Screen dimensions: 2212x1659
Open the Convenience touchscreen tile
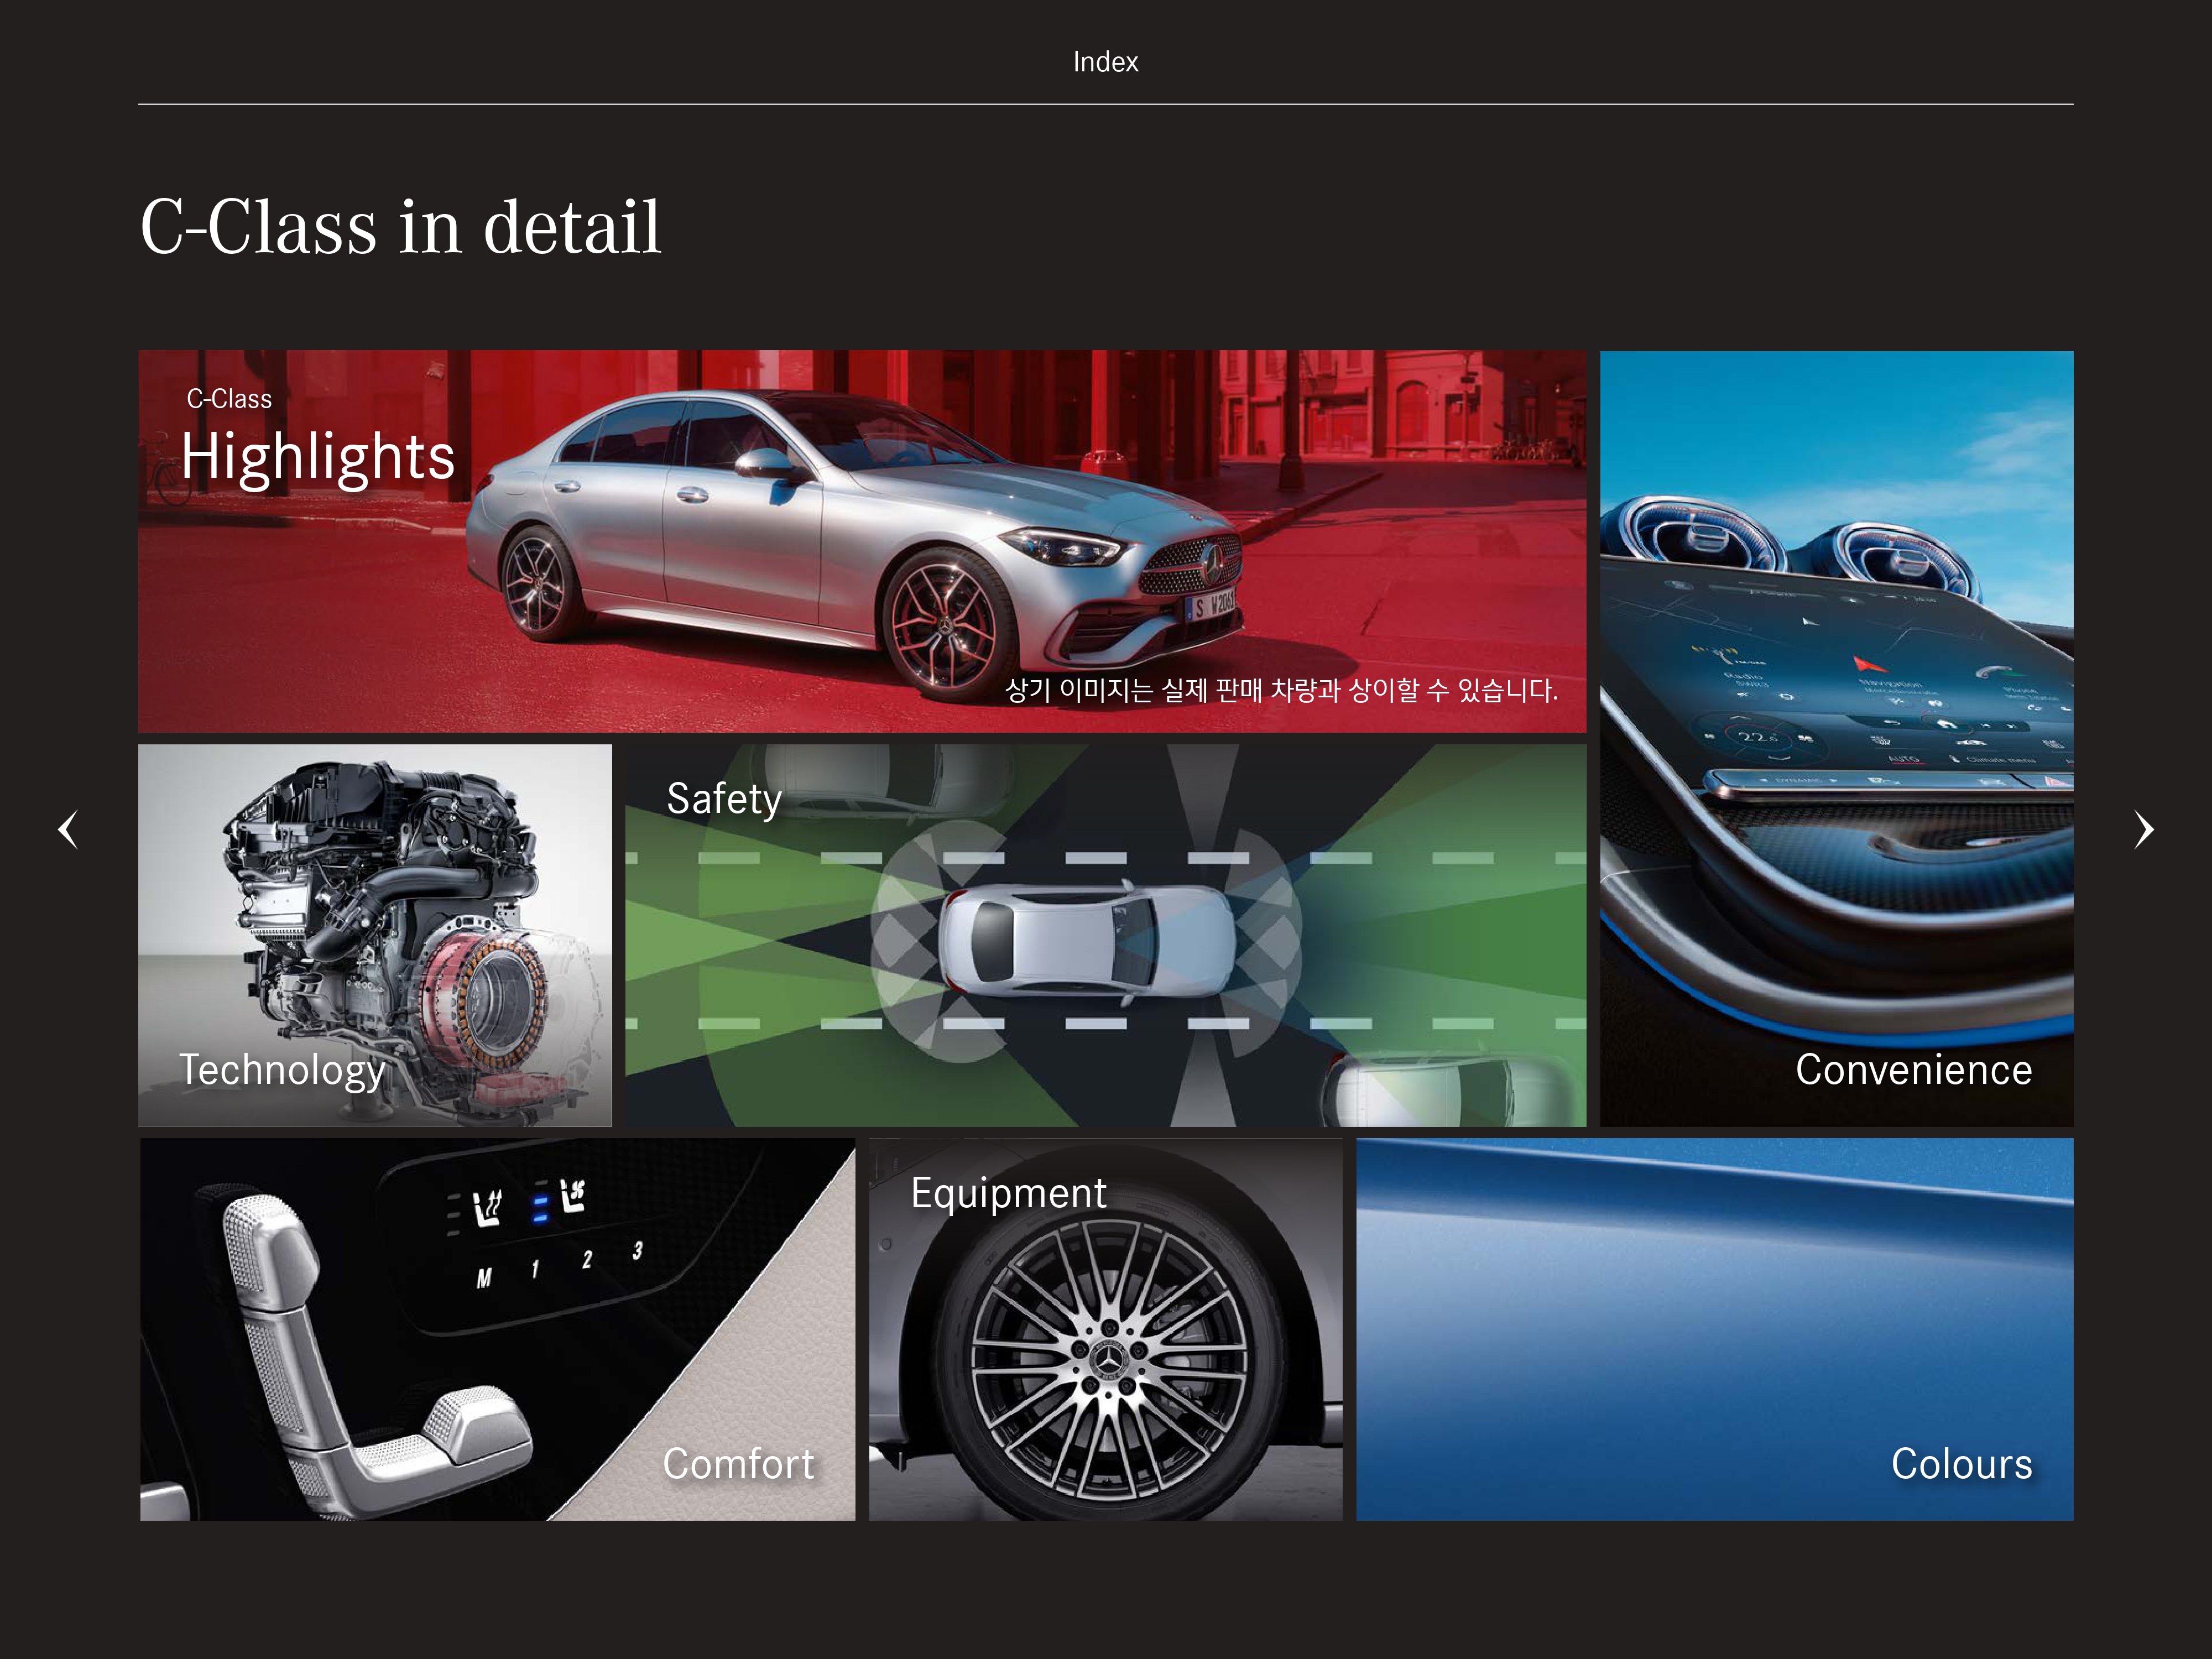[1836, 738]
